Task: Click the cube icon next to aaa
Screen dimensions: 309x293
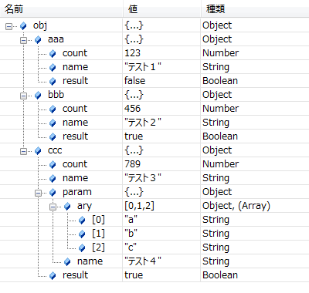Action: [x=38, y=39]
